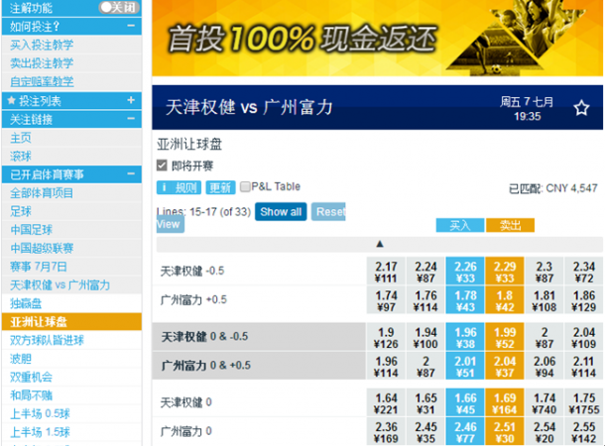Open 卖出投注教学 tutorial link

pos(42,63)
